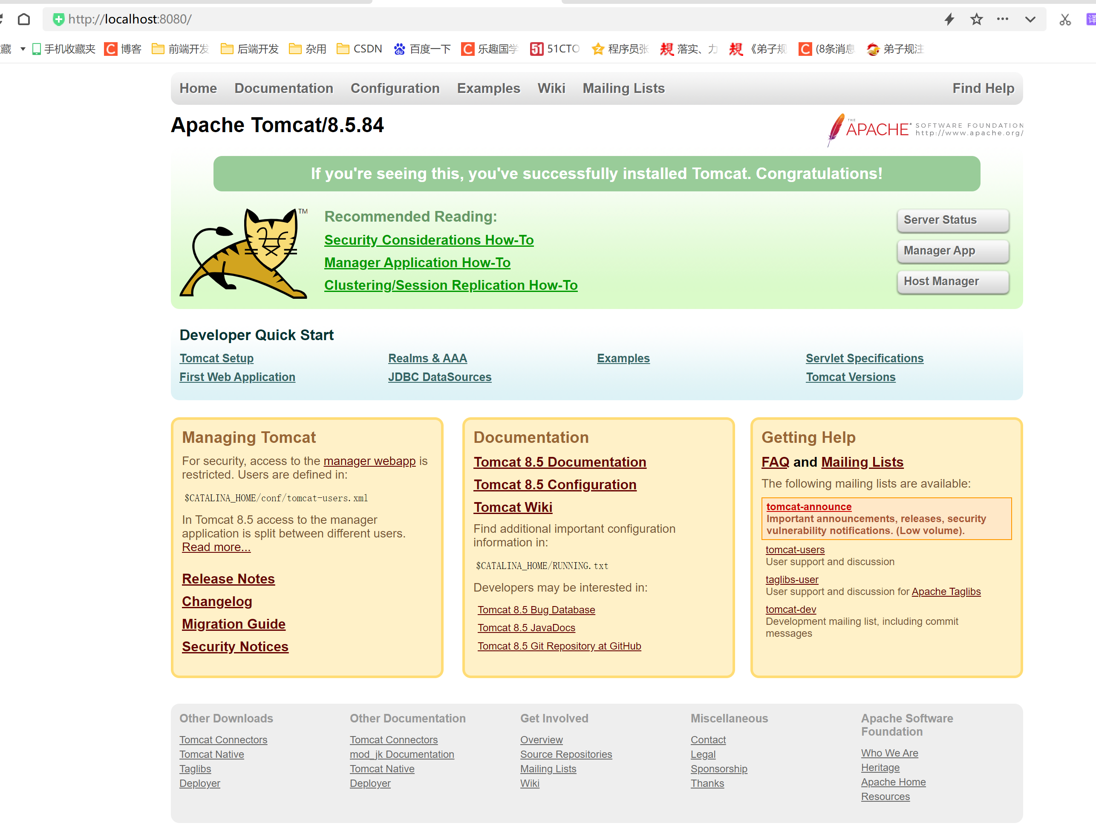The height and width of the screenshot is (826, 1096).
Task: Bookmark page with the star icon
Action: (x=976, y=19)
